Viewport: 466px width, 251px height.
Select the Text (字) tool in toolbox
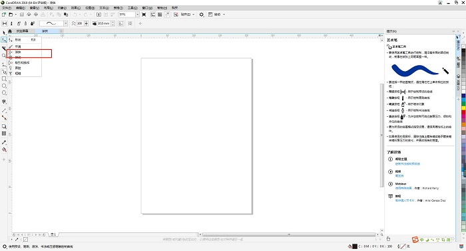pyautogui.click(x=4, y=102)
